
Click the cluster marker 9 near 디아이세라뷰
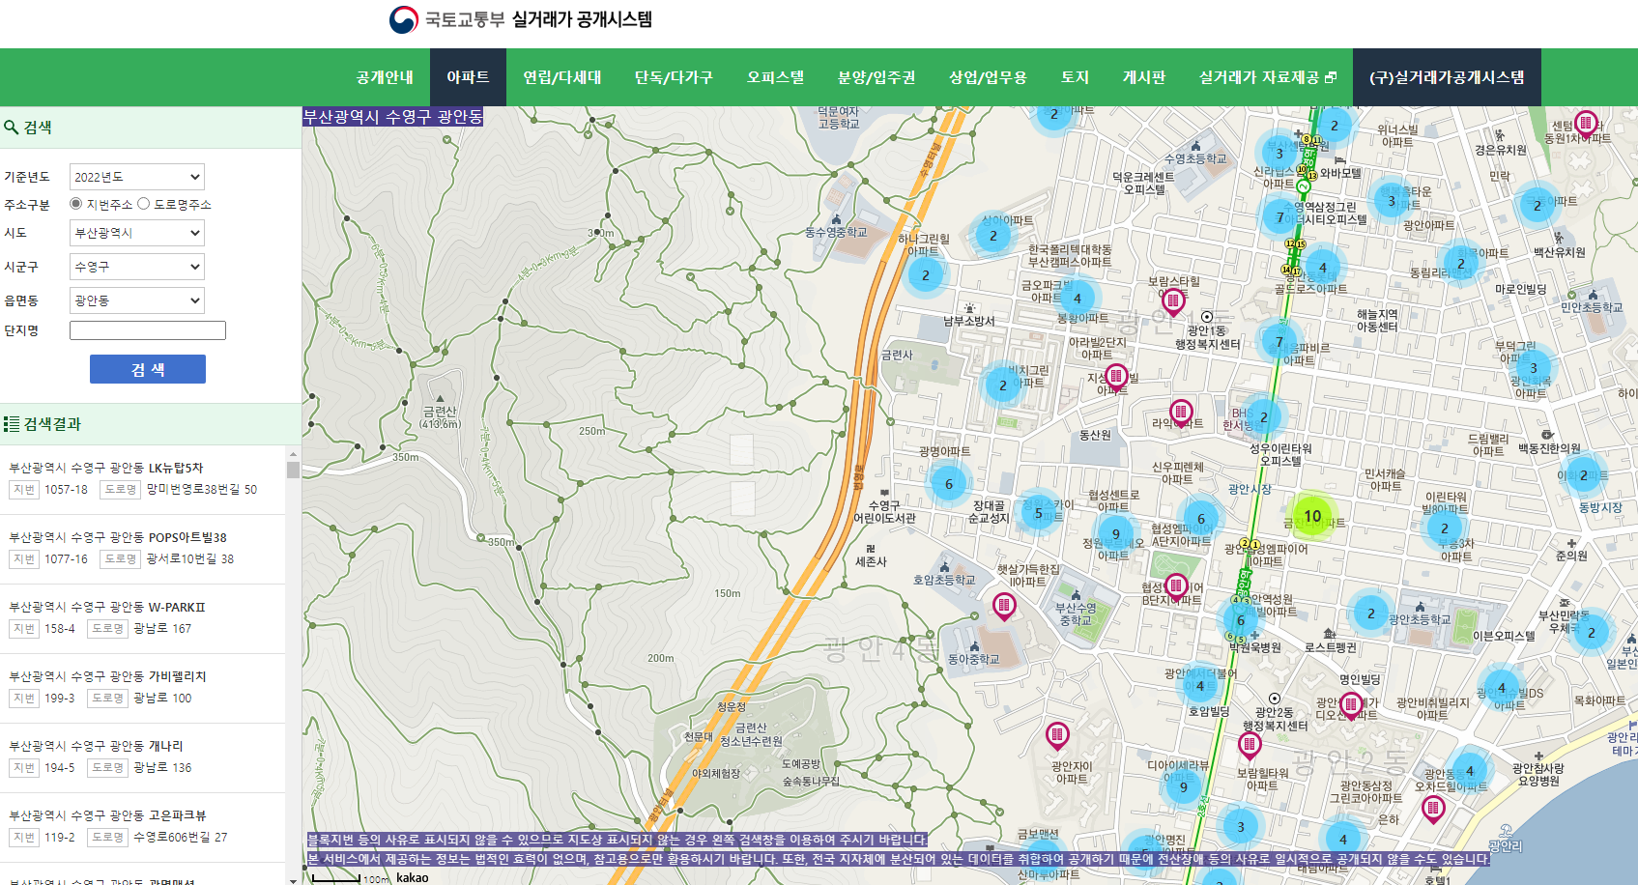tap(1183, 786)
